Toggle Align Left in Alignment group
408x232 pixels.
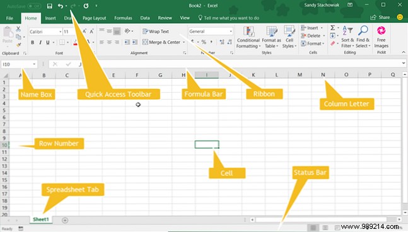102,42
